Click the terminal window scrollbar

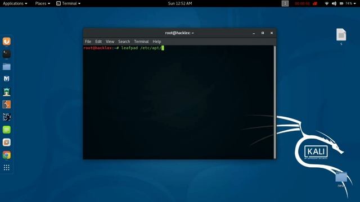pyautogui.click(x=274, y=102)
